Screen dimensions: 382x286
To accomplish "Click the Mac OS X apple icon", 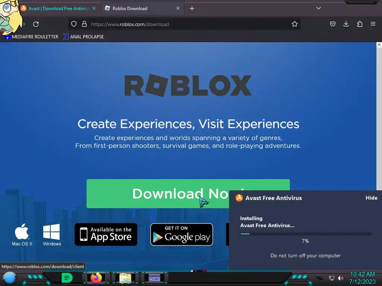I will point(22,232).
